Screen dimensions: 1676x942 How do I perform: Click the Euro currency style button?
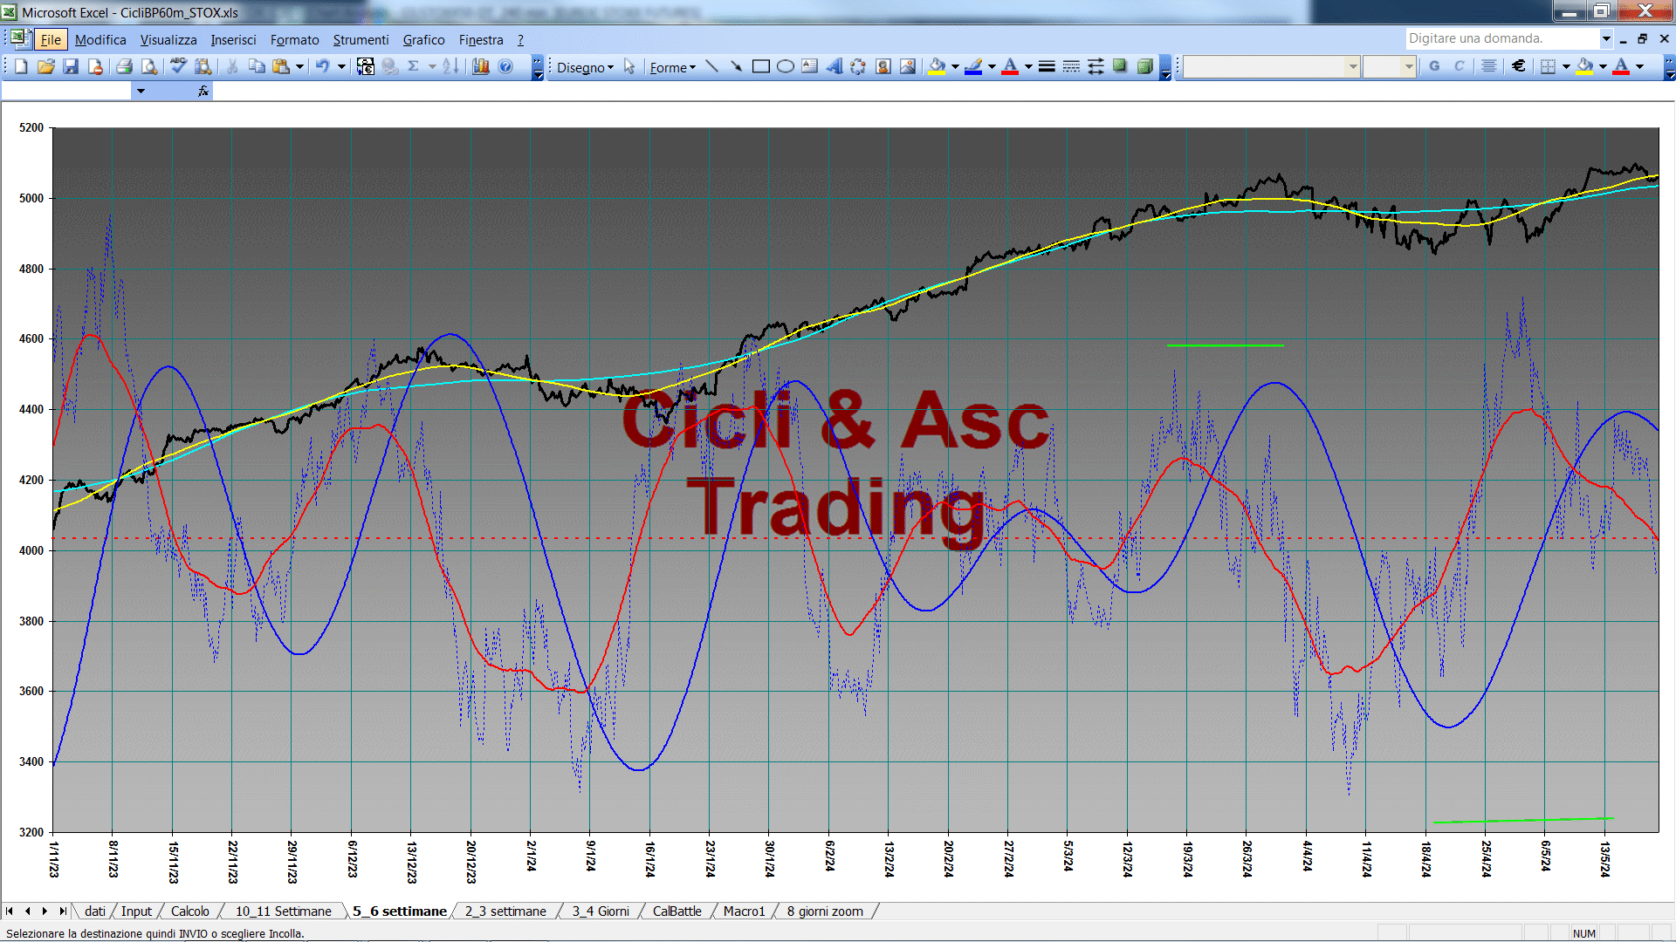[x=1519, y=66]
